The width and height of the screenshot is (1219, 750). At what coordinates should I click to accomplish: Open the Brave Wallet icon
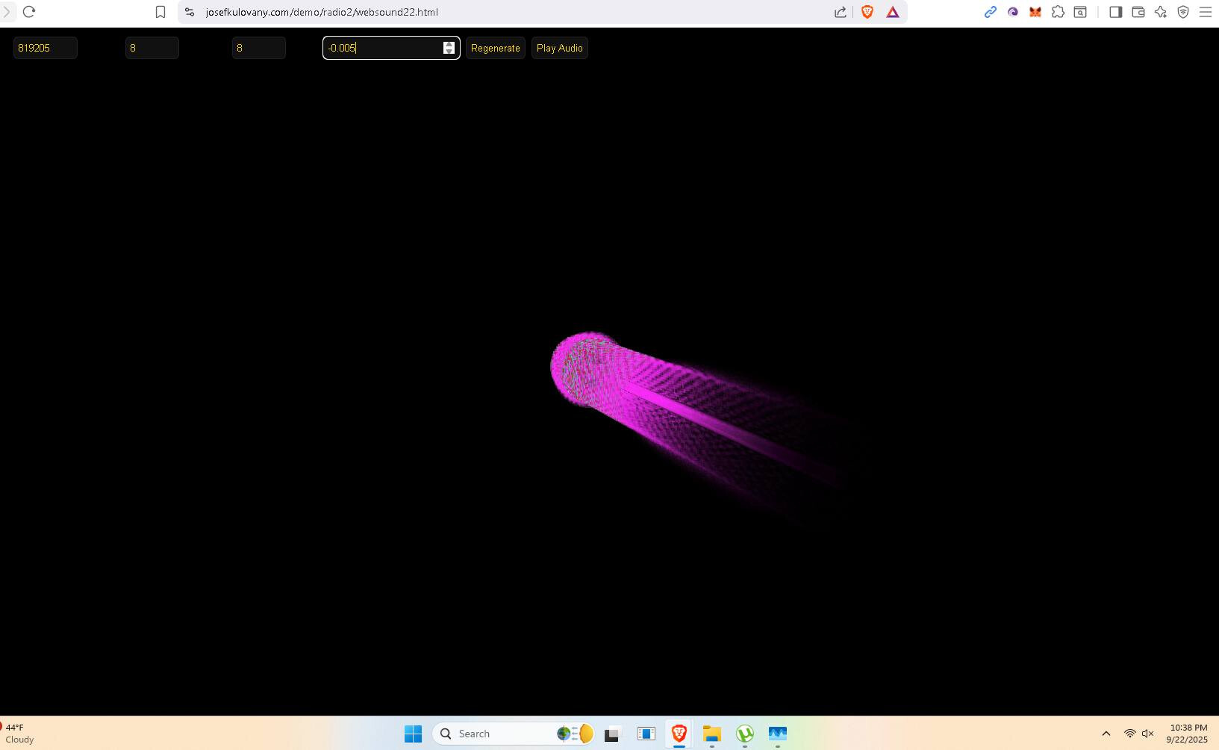[1138, 12]
